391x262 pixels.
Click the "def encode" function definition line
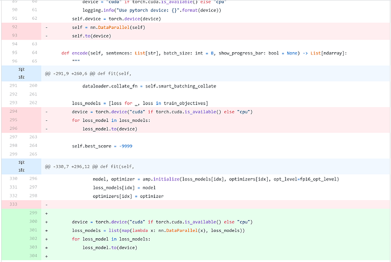point(203,53)
